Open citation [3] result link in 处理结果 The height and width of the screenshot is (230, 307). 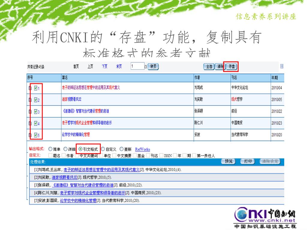pos(83,185)
